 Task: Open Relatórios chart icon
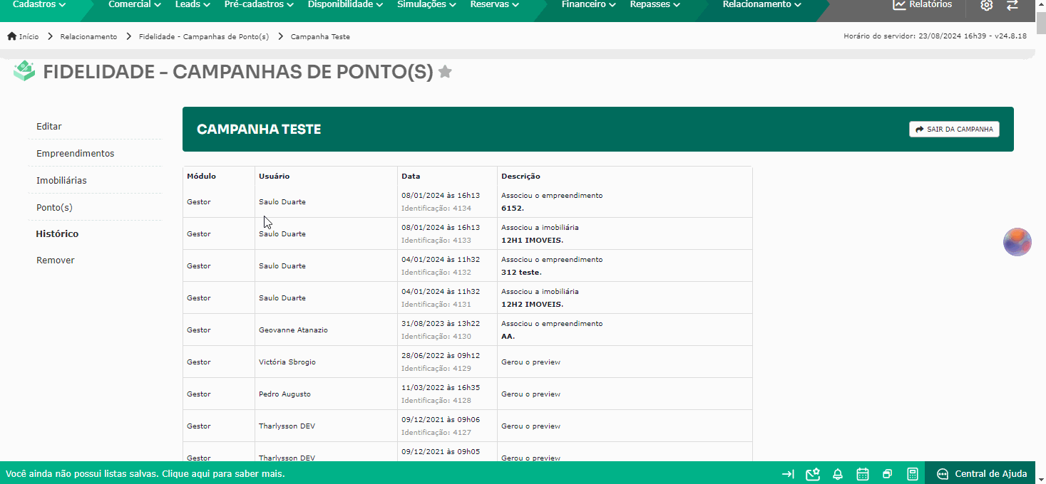[899, 4]
